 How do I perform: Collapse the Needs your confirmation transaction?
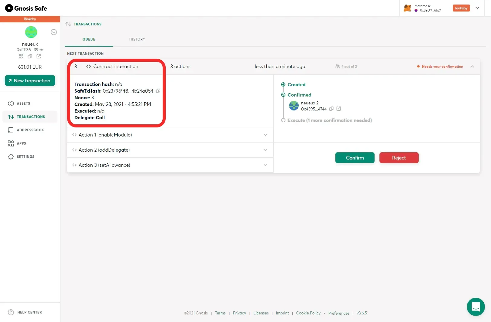point(472,66)
